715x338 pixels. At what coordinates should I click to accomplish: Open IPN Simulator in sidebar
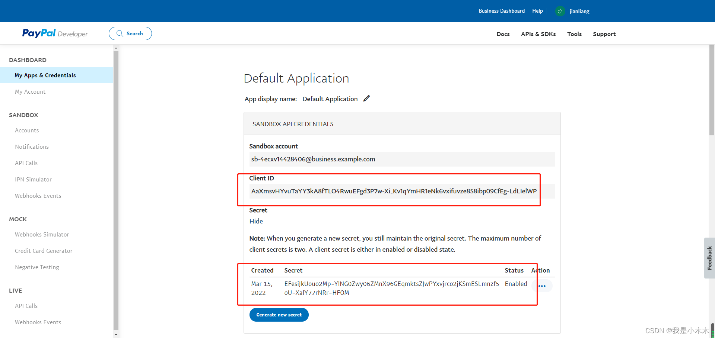pos(33,180)
